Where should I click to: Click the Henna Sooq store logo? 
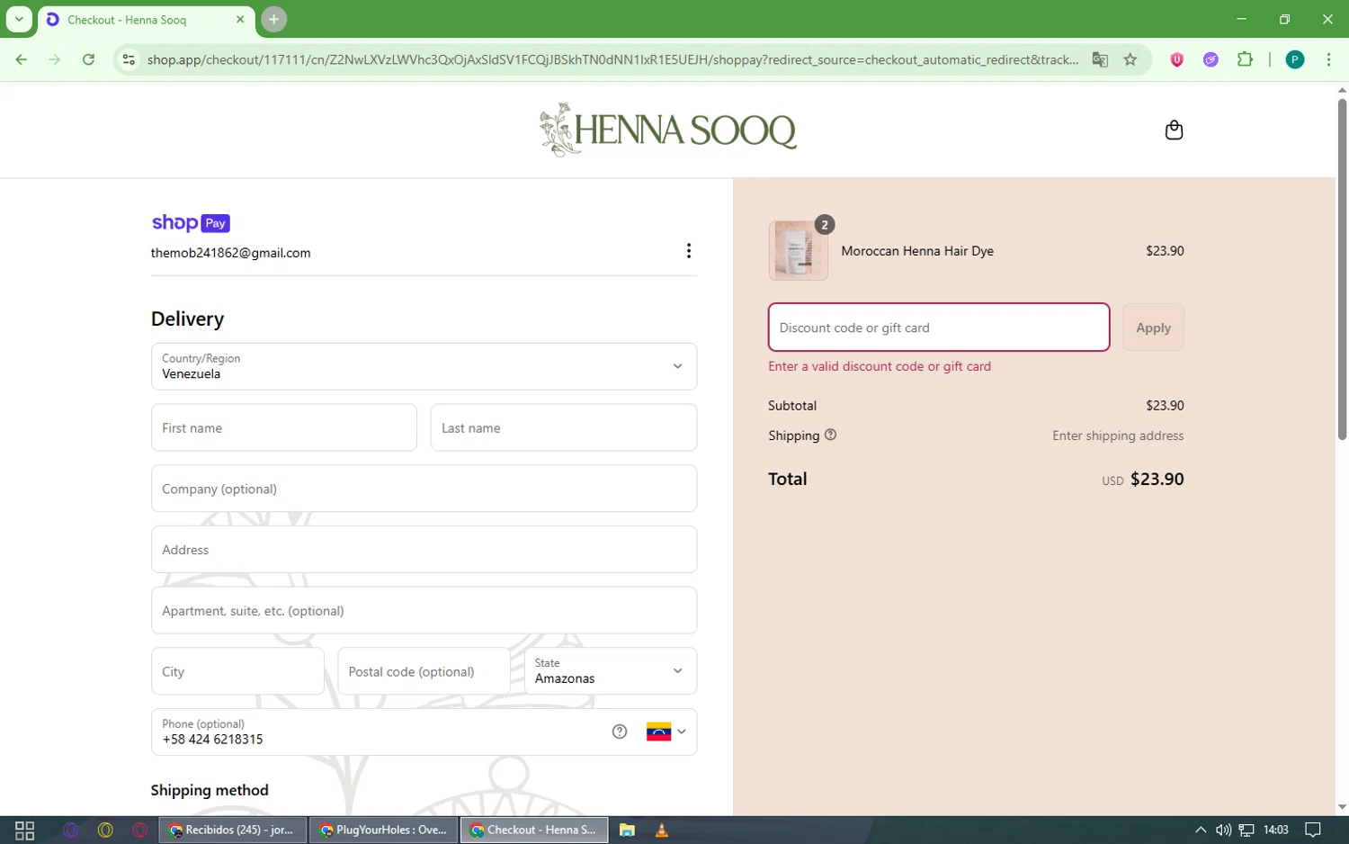pyautogui.click(x=667, y=130)
